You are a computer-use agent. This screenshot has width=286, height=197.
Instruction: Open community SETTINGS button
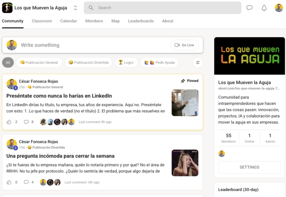click(x=249, y=167)
